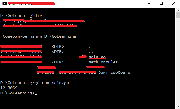Click the 'go run main.go' command text
Image resolution: width=180 pixels, height=109 pixels.
pos(52,83)
